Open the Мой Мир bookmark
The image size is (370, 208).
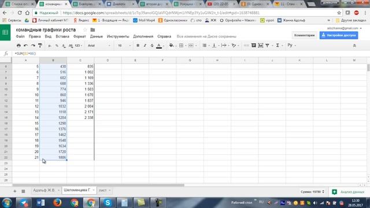[x=144, y=20]
